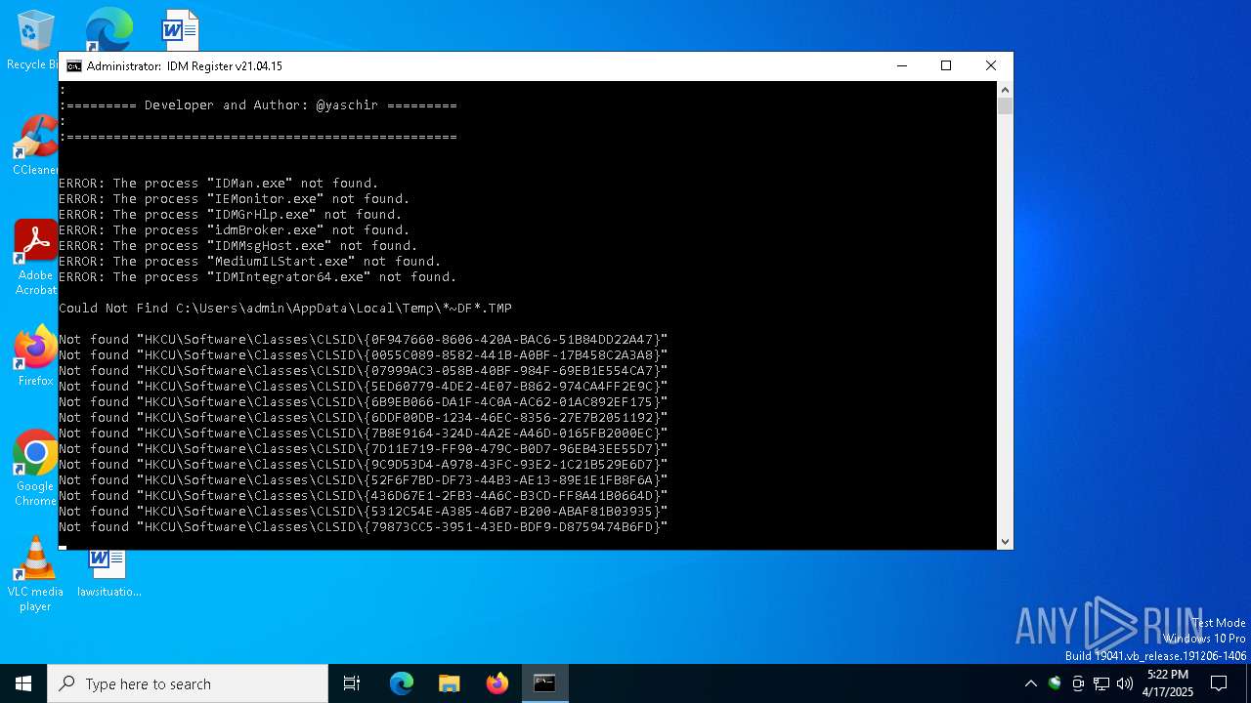Click the "IDMan.exe" not found error line
This screenshot has width=1251, height=703.
coord(219,184)
